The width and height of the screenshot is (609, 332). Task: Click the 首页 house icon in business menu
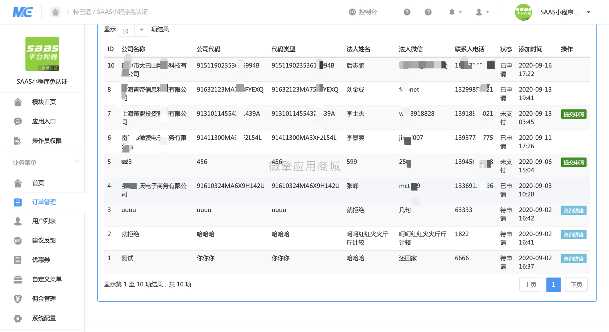[18, 183]
